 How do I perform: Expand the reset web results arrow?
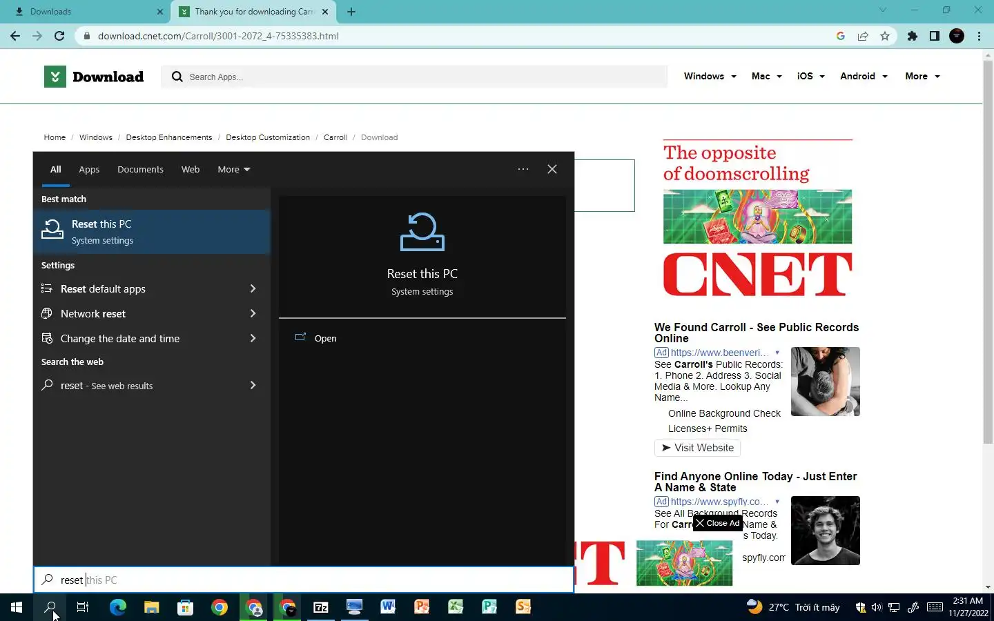253,385
